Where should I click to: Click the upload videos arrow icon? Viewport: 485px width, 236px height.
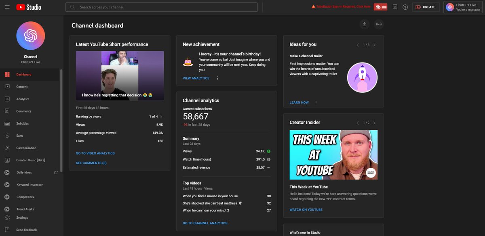(x=364, y=24)
